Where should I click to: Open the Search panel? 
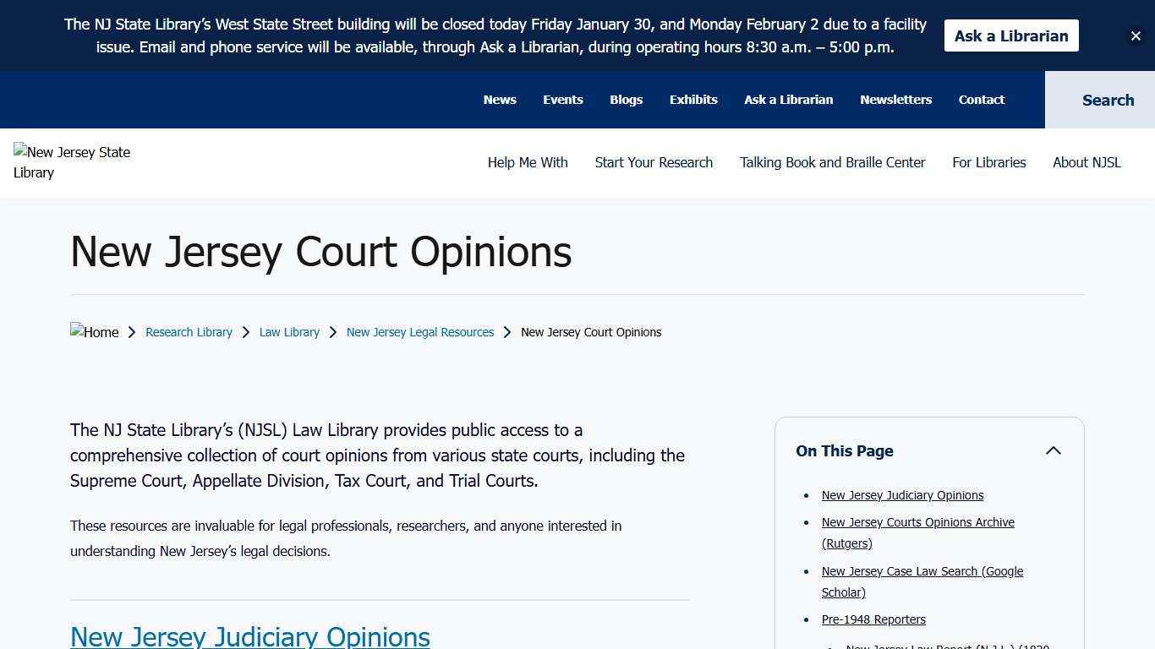tap(1108, 100)
